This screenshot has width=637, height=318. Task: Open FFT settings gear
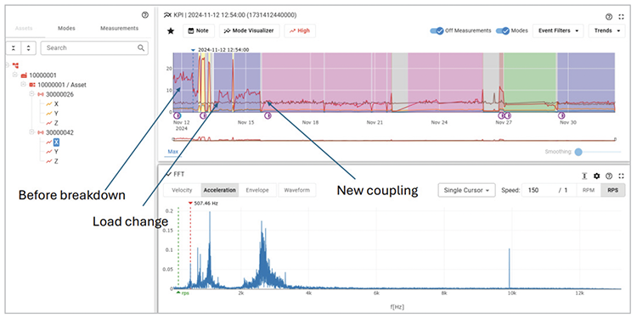596,176
